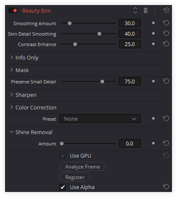Add keyframe diamond for Contrast Enhance
Screen dimensions: 177x197
point(153,44)
